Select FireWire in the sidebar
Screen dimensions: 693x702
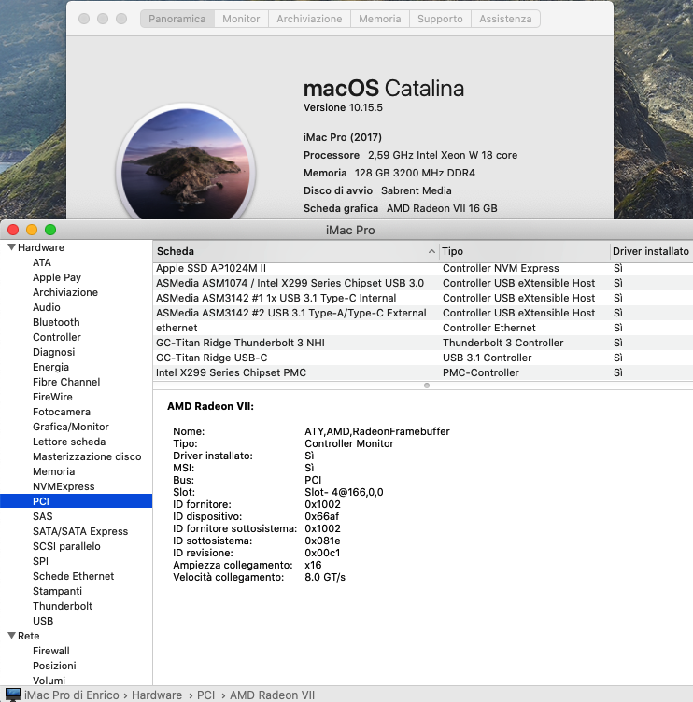(x=52, y=397)
